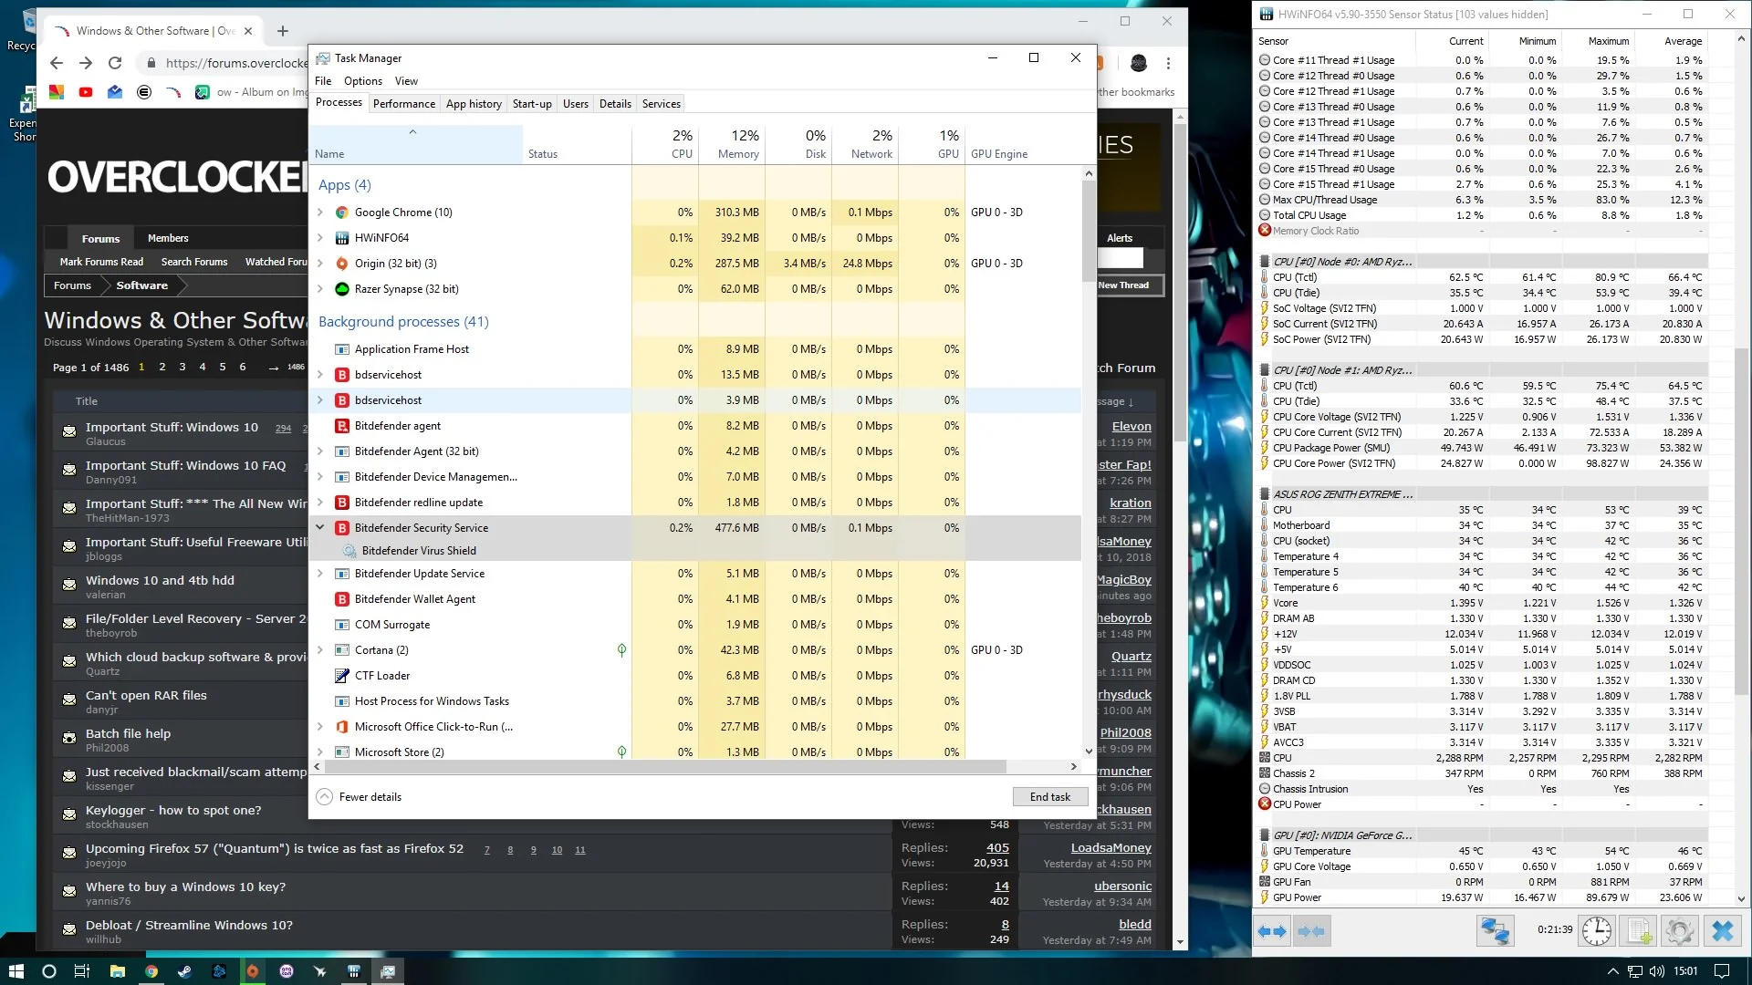Screen dimensions: 1752x985
Task: Open 'Debloat / Streamline Windows 10?' thread
Action: (190, 925)
